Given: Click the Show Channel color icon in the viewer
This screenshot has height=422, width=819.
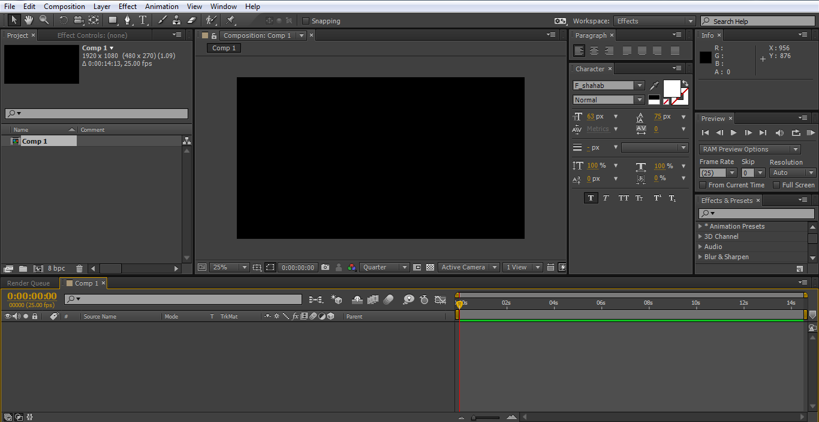Looking at the screenshot, I should 352,268.
